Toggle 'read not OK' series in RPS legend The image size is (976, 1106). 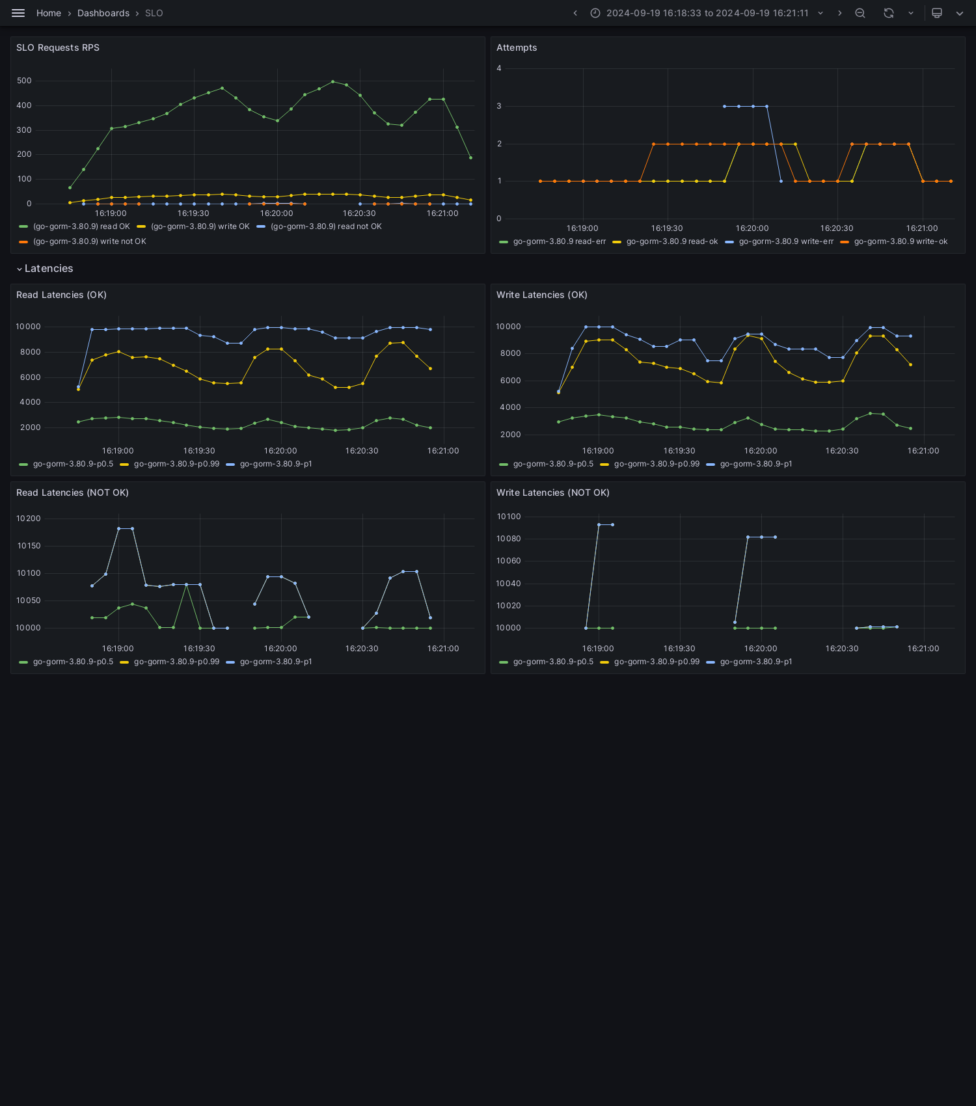tap(326, 226)
